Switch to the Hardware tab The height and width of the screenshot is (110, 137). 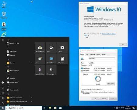[x=93, y=54]
